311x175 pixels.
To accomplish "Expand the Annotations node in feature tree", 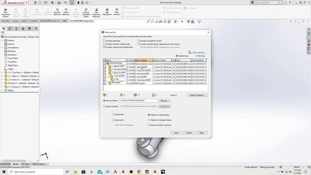I will point(2,48).
